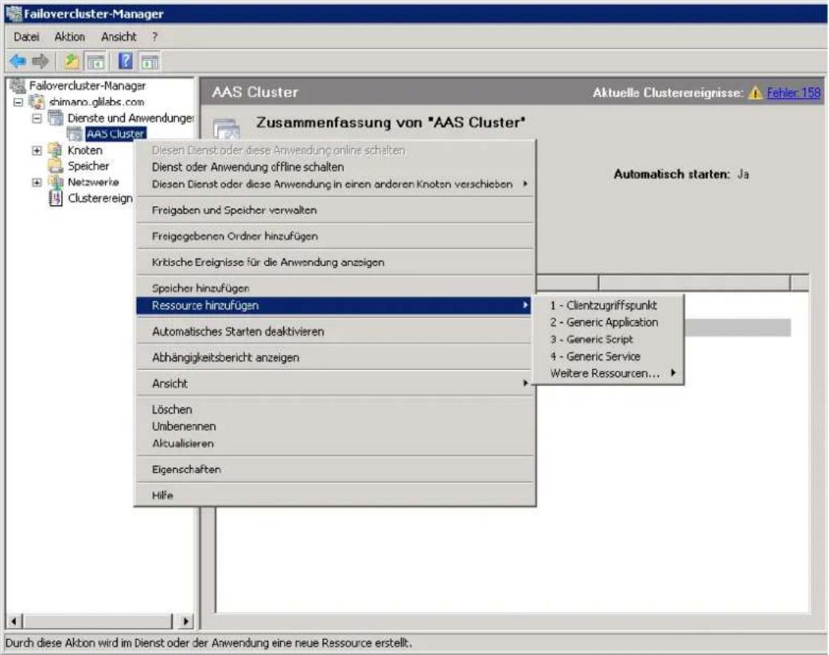The image size is (829, 655).
Task: Collapse the shimano.glilabs.com tree node
Action: [18, 102]
